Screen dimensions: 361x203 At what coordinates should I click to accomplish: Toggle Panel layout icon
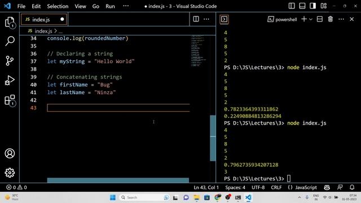(302, 6)
